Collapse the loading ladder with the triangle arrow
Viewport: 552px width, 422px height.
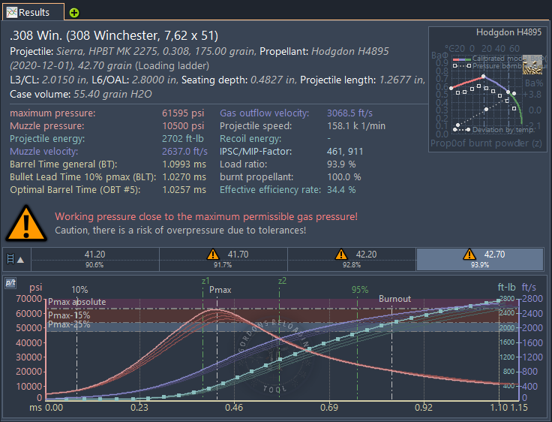[x=19, y=260]
